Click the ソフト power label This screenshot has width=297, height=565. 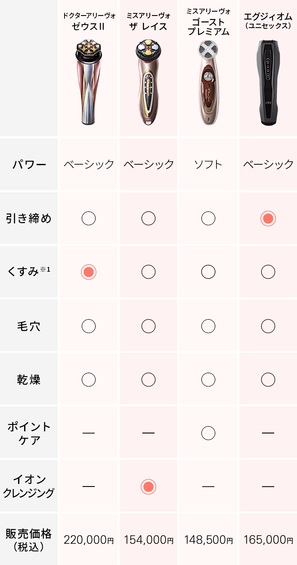[x=208, y=164]
